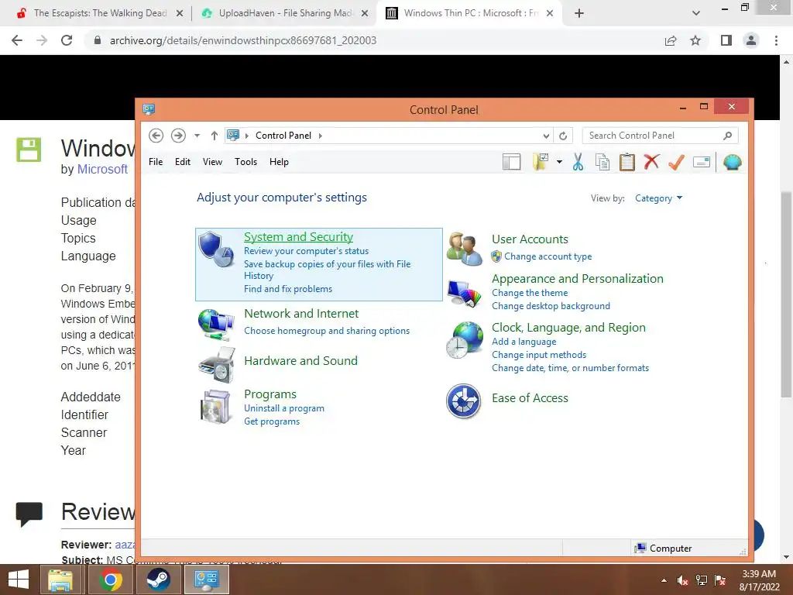
Task: Click the User Accounts people icon
Action: tap(465, 249)
